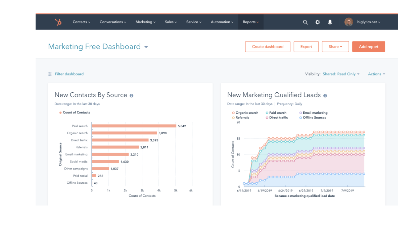Image resolution: width=419 pixels, height=227 pixels.
Task: Open the Automation menu
Action: (x=222, y=22)
